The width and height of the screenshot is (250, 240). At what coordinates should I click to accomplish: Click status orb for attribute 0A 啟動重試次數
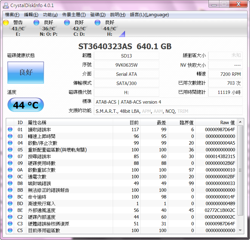[10, 170]
